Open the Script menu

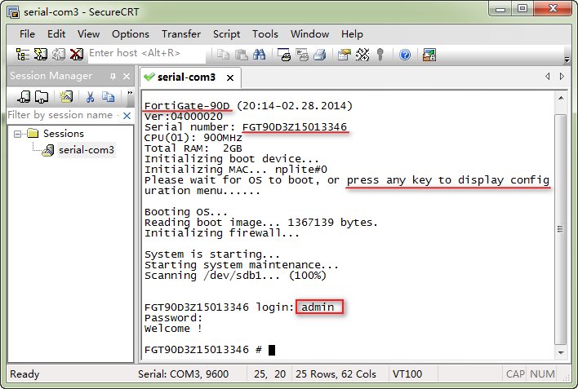click(x=226, y=34)
